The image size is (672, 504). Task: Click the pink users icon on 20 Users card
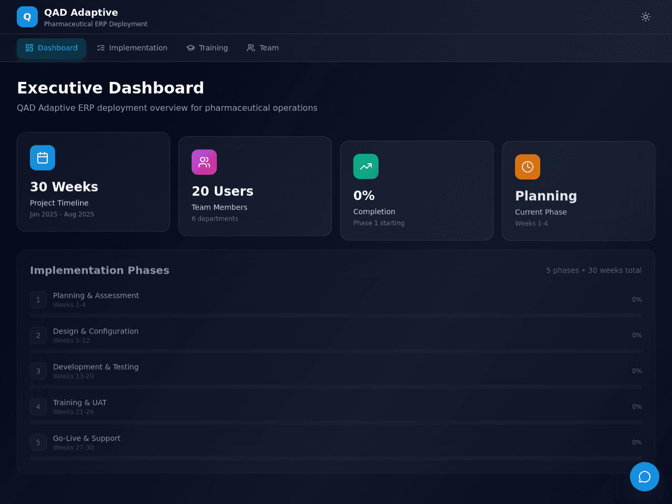(x=204, y=162)
